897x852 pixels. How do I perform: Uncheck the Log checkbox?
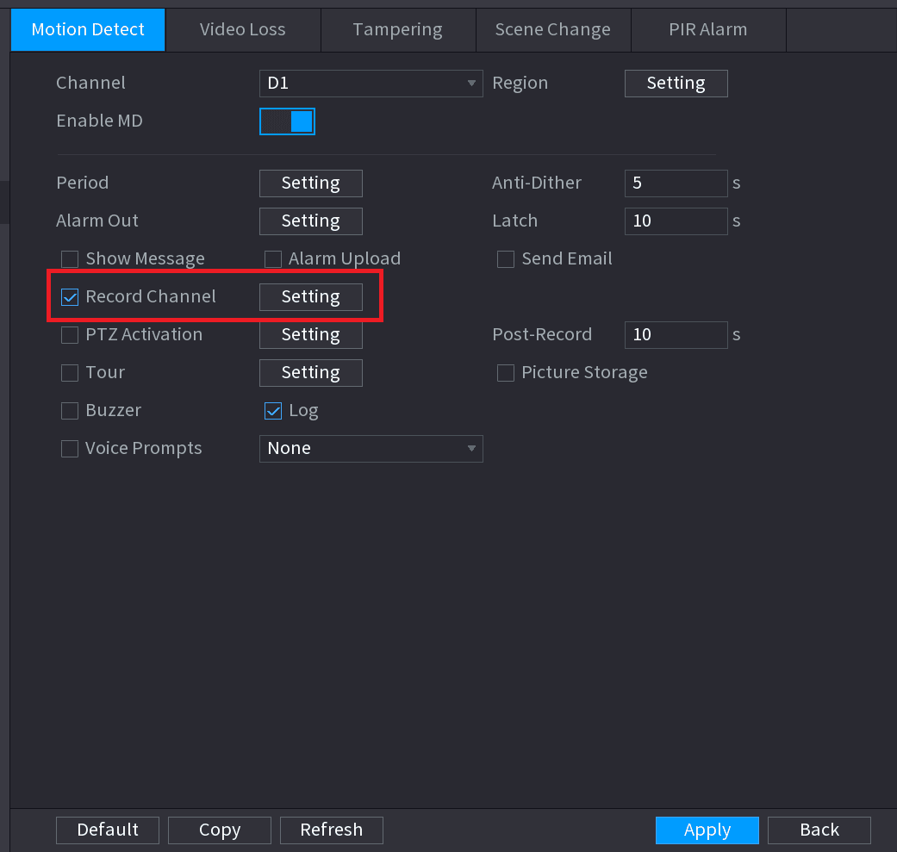(x=273, y=411)
